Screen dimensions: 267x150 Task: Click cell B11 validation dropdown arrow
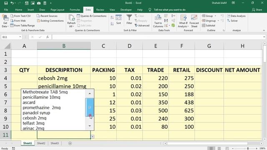pos(93,137)
